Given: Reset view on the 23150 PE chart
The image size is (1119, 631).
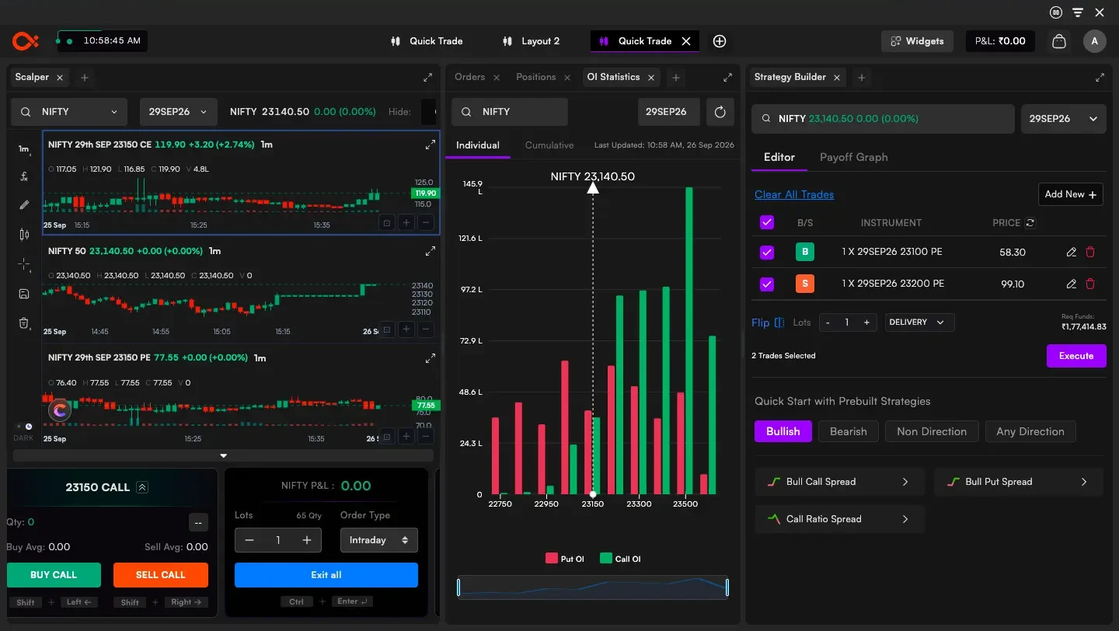Looking at the screenshot, I should click(x=386, y=437).
